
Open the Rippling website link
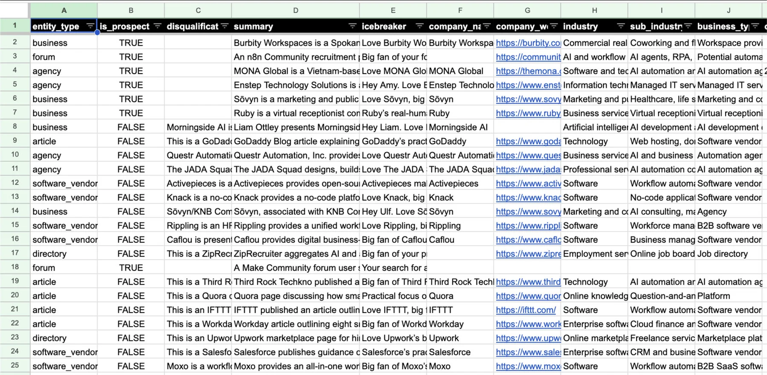(528, 225)
